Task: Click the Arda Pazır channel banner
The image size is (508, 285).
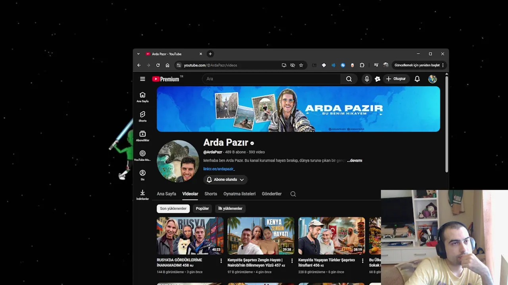Action: click(x=298, y=109)
